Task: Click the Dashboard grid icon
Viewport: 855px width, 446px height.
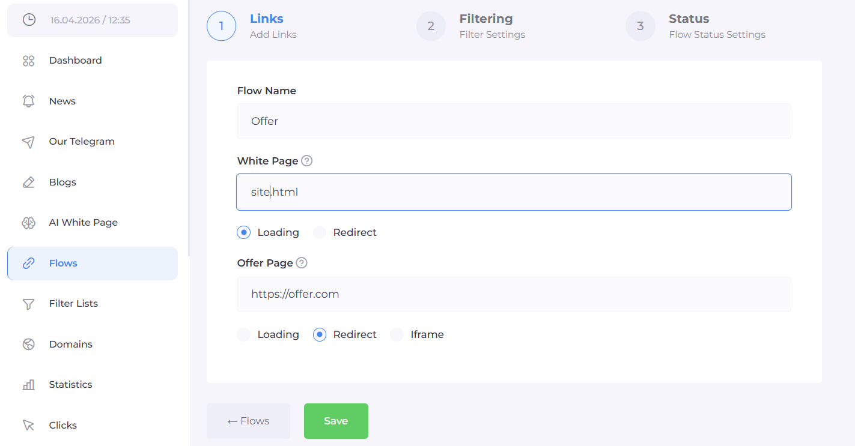Action: [28, 61]
